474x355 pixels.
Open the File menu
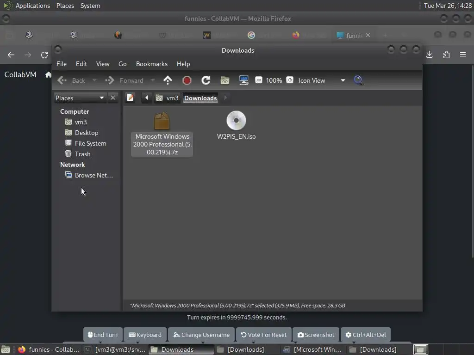pos(62,64)
